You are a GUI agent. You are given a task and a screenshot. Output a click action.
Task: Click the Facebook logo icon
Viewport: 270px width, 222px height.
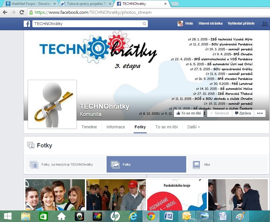click(27, 24)
